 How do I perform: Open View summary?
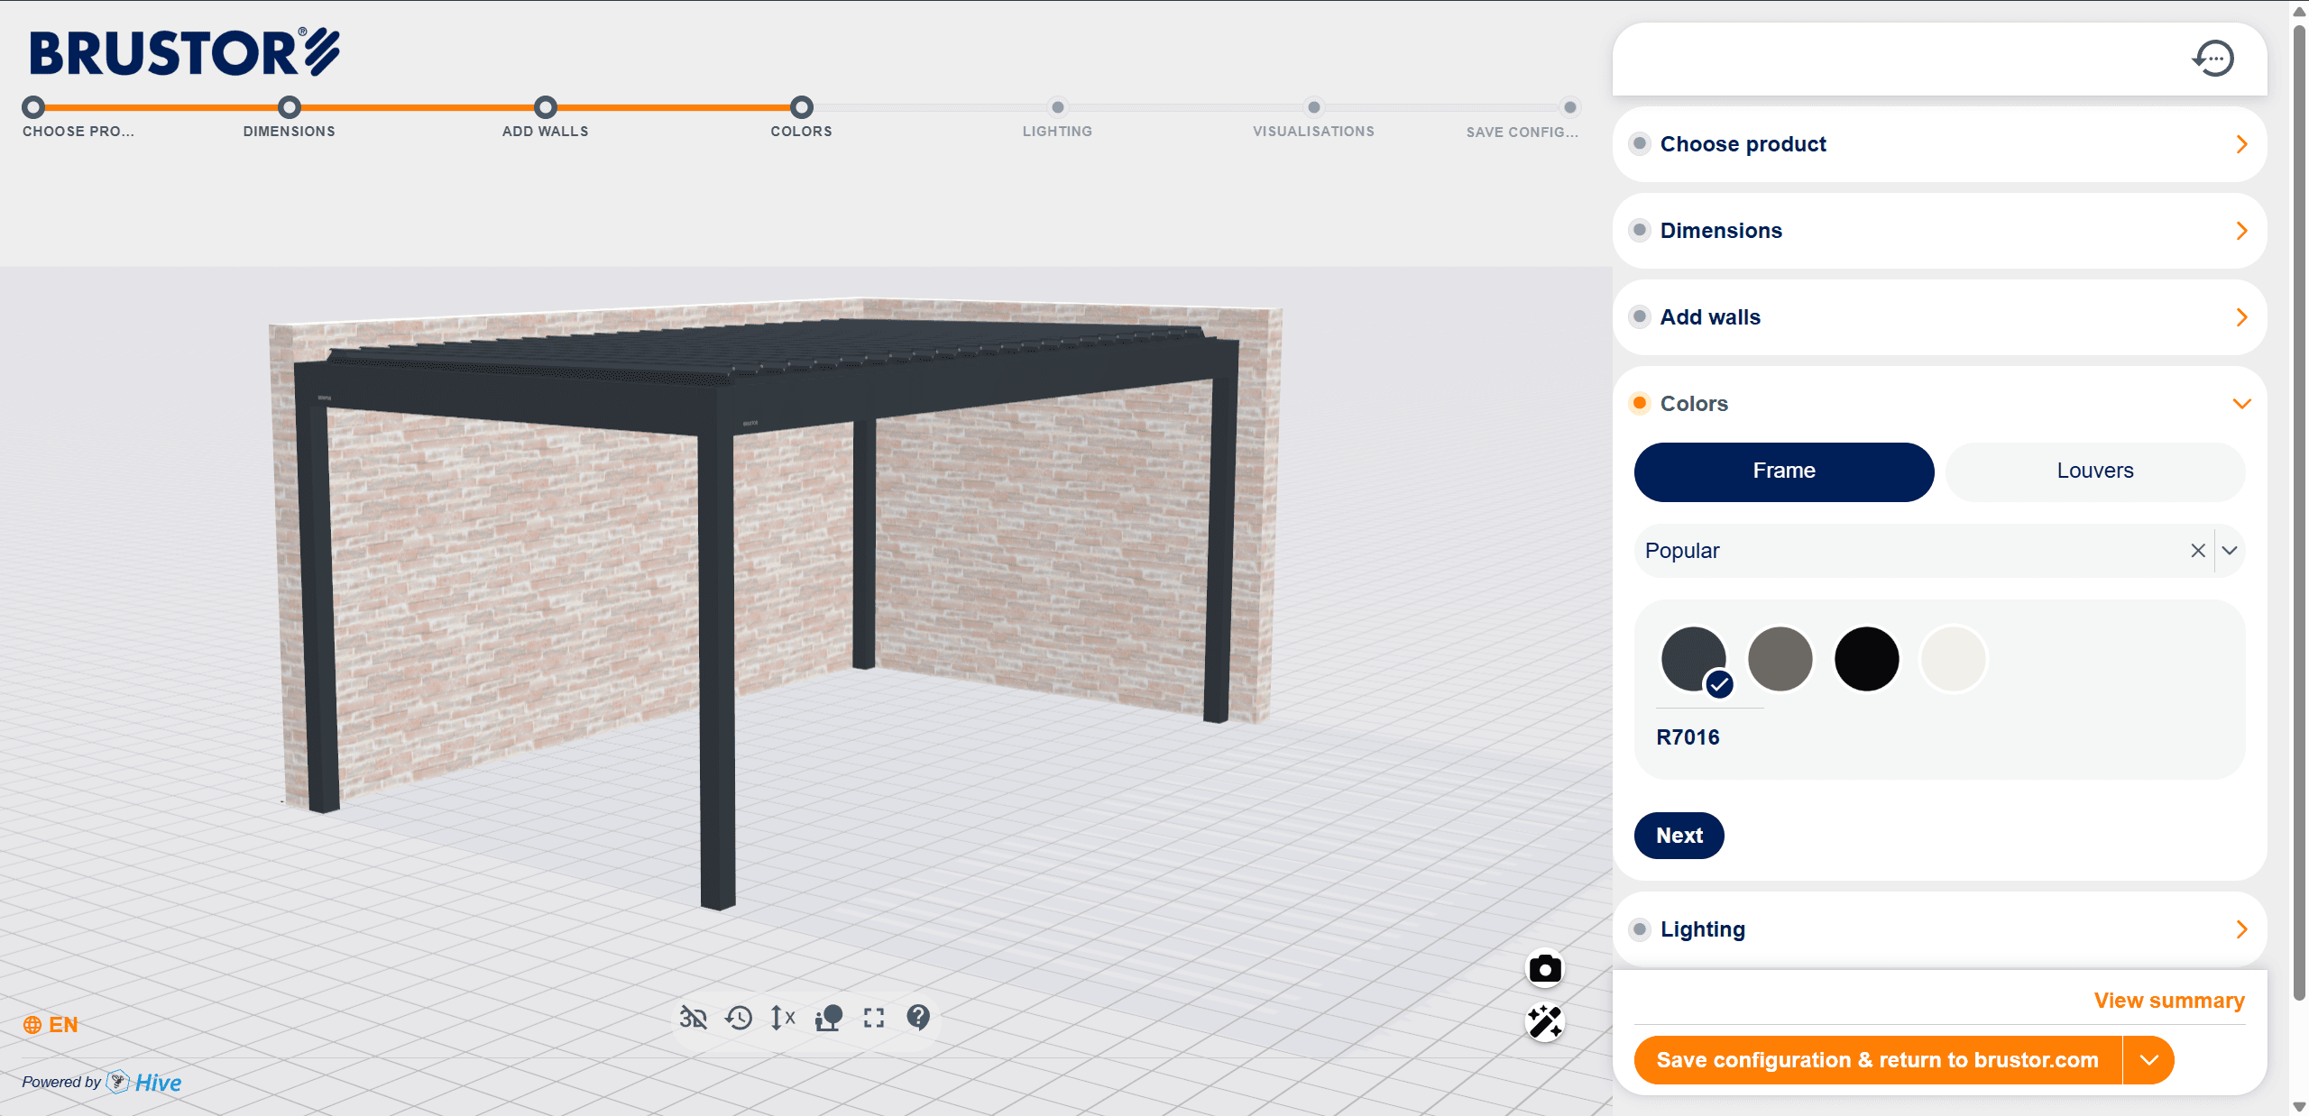2168,1001
